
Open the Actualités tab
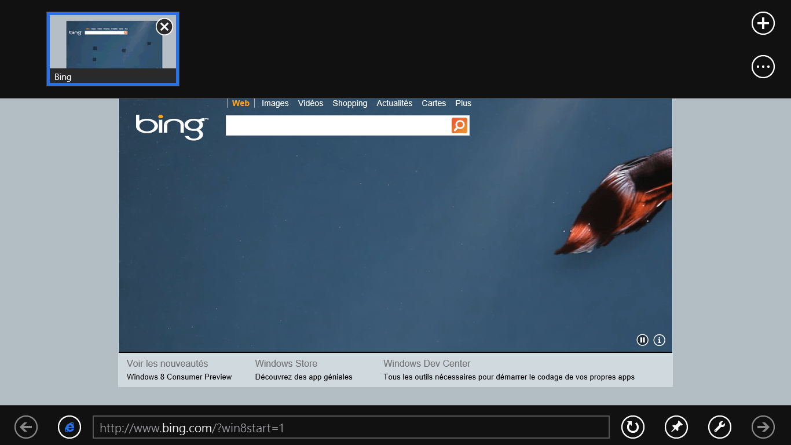click(394, 103)
